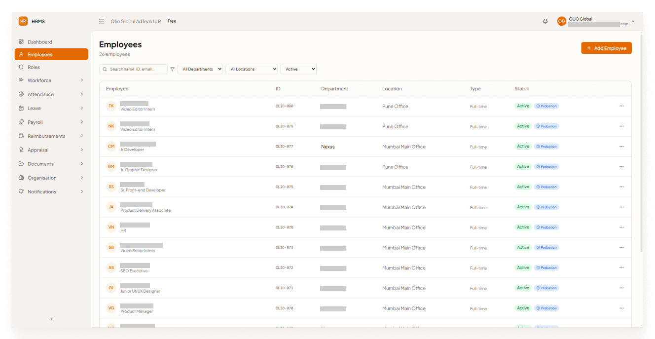Expand the OLIO Global account menu

pyautogui.click(x=633, y=21)
